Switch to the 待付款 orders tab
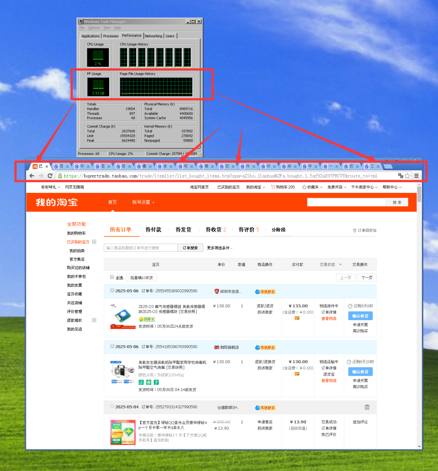The width and height of the screenshot is (438, 471). coord(153,230)
